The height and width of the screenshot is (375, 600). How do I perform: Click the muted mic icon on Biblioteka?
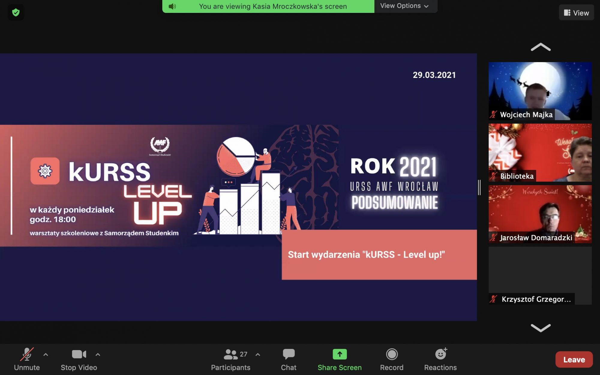pos(493,176)
